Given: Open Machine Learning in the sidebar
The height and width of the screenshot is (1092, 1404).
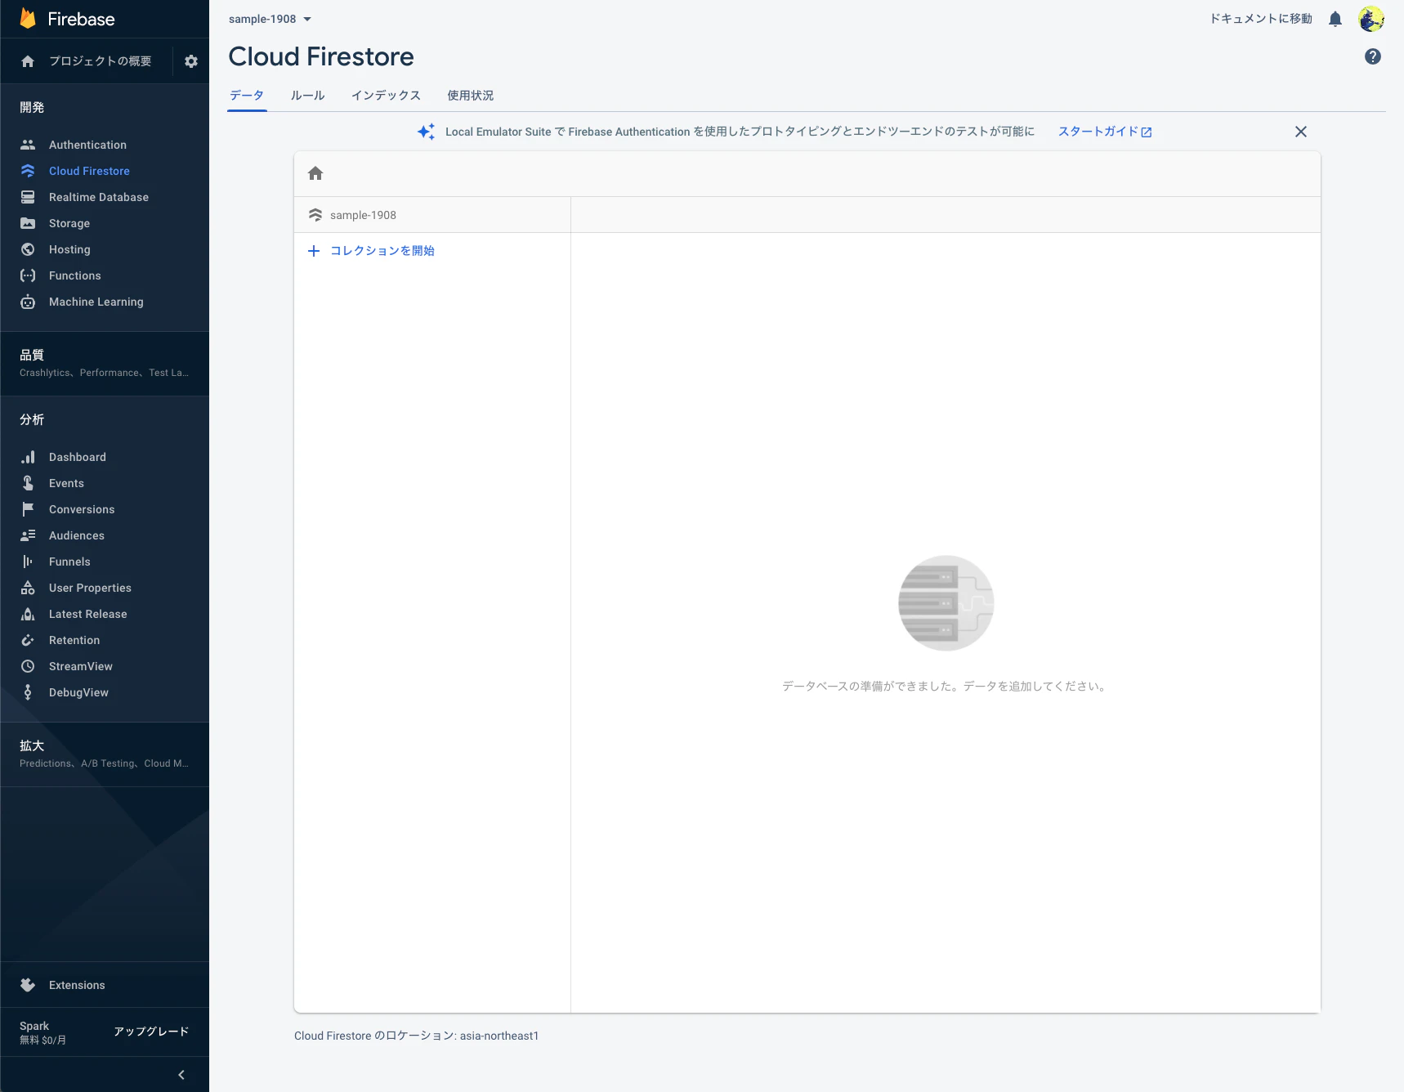Looking at the screenshot, I should (x=96, y=302).
